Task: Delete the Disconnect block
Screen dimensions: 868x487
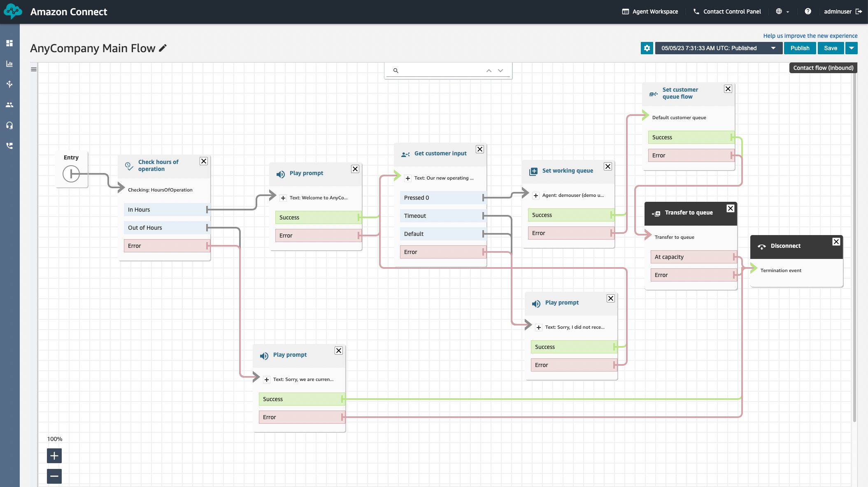Action: pos(836,242)
